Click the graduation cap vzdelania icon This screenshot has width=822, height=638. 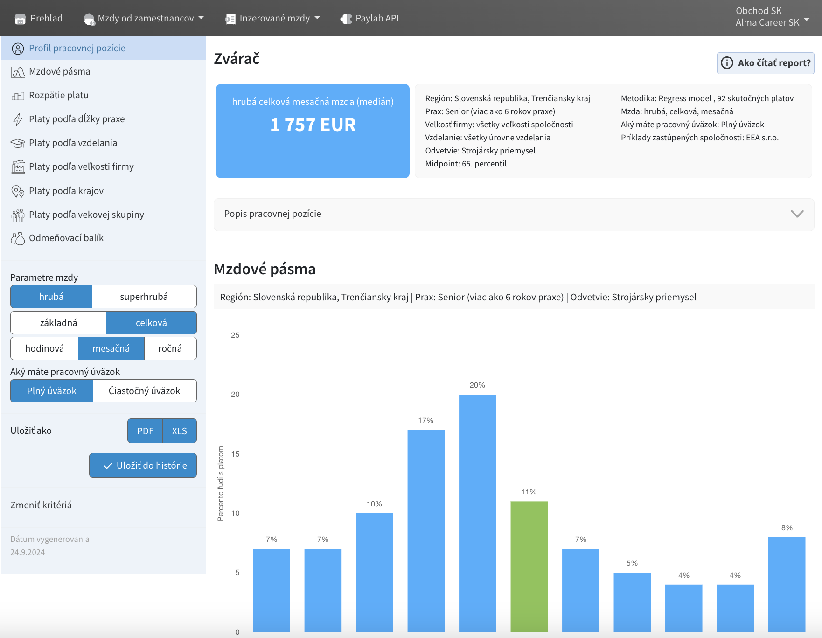pos(18,143)
